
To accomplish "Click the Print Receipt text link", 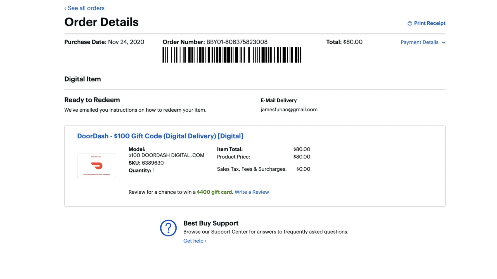I will point(430,23).
